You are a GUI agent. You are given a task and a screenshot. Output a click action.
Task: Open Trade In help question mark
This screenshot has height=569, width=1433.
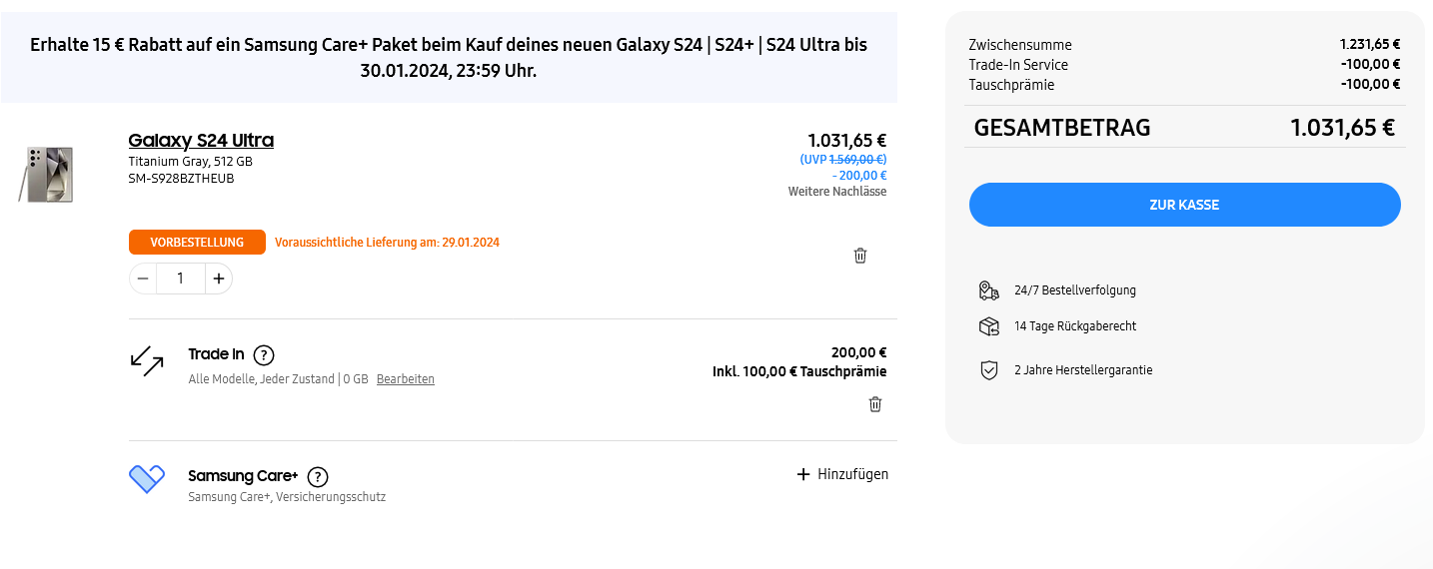tap(264, 354)
